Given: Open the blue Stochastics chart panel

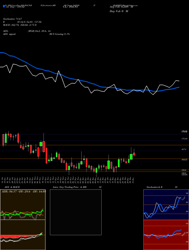Looking at the screenshot, I should coord(166,205).
